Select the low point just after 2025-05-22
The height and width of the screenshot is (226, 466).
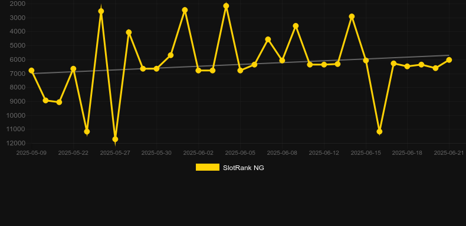tap(87, 131)
